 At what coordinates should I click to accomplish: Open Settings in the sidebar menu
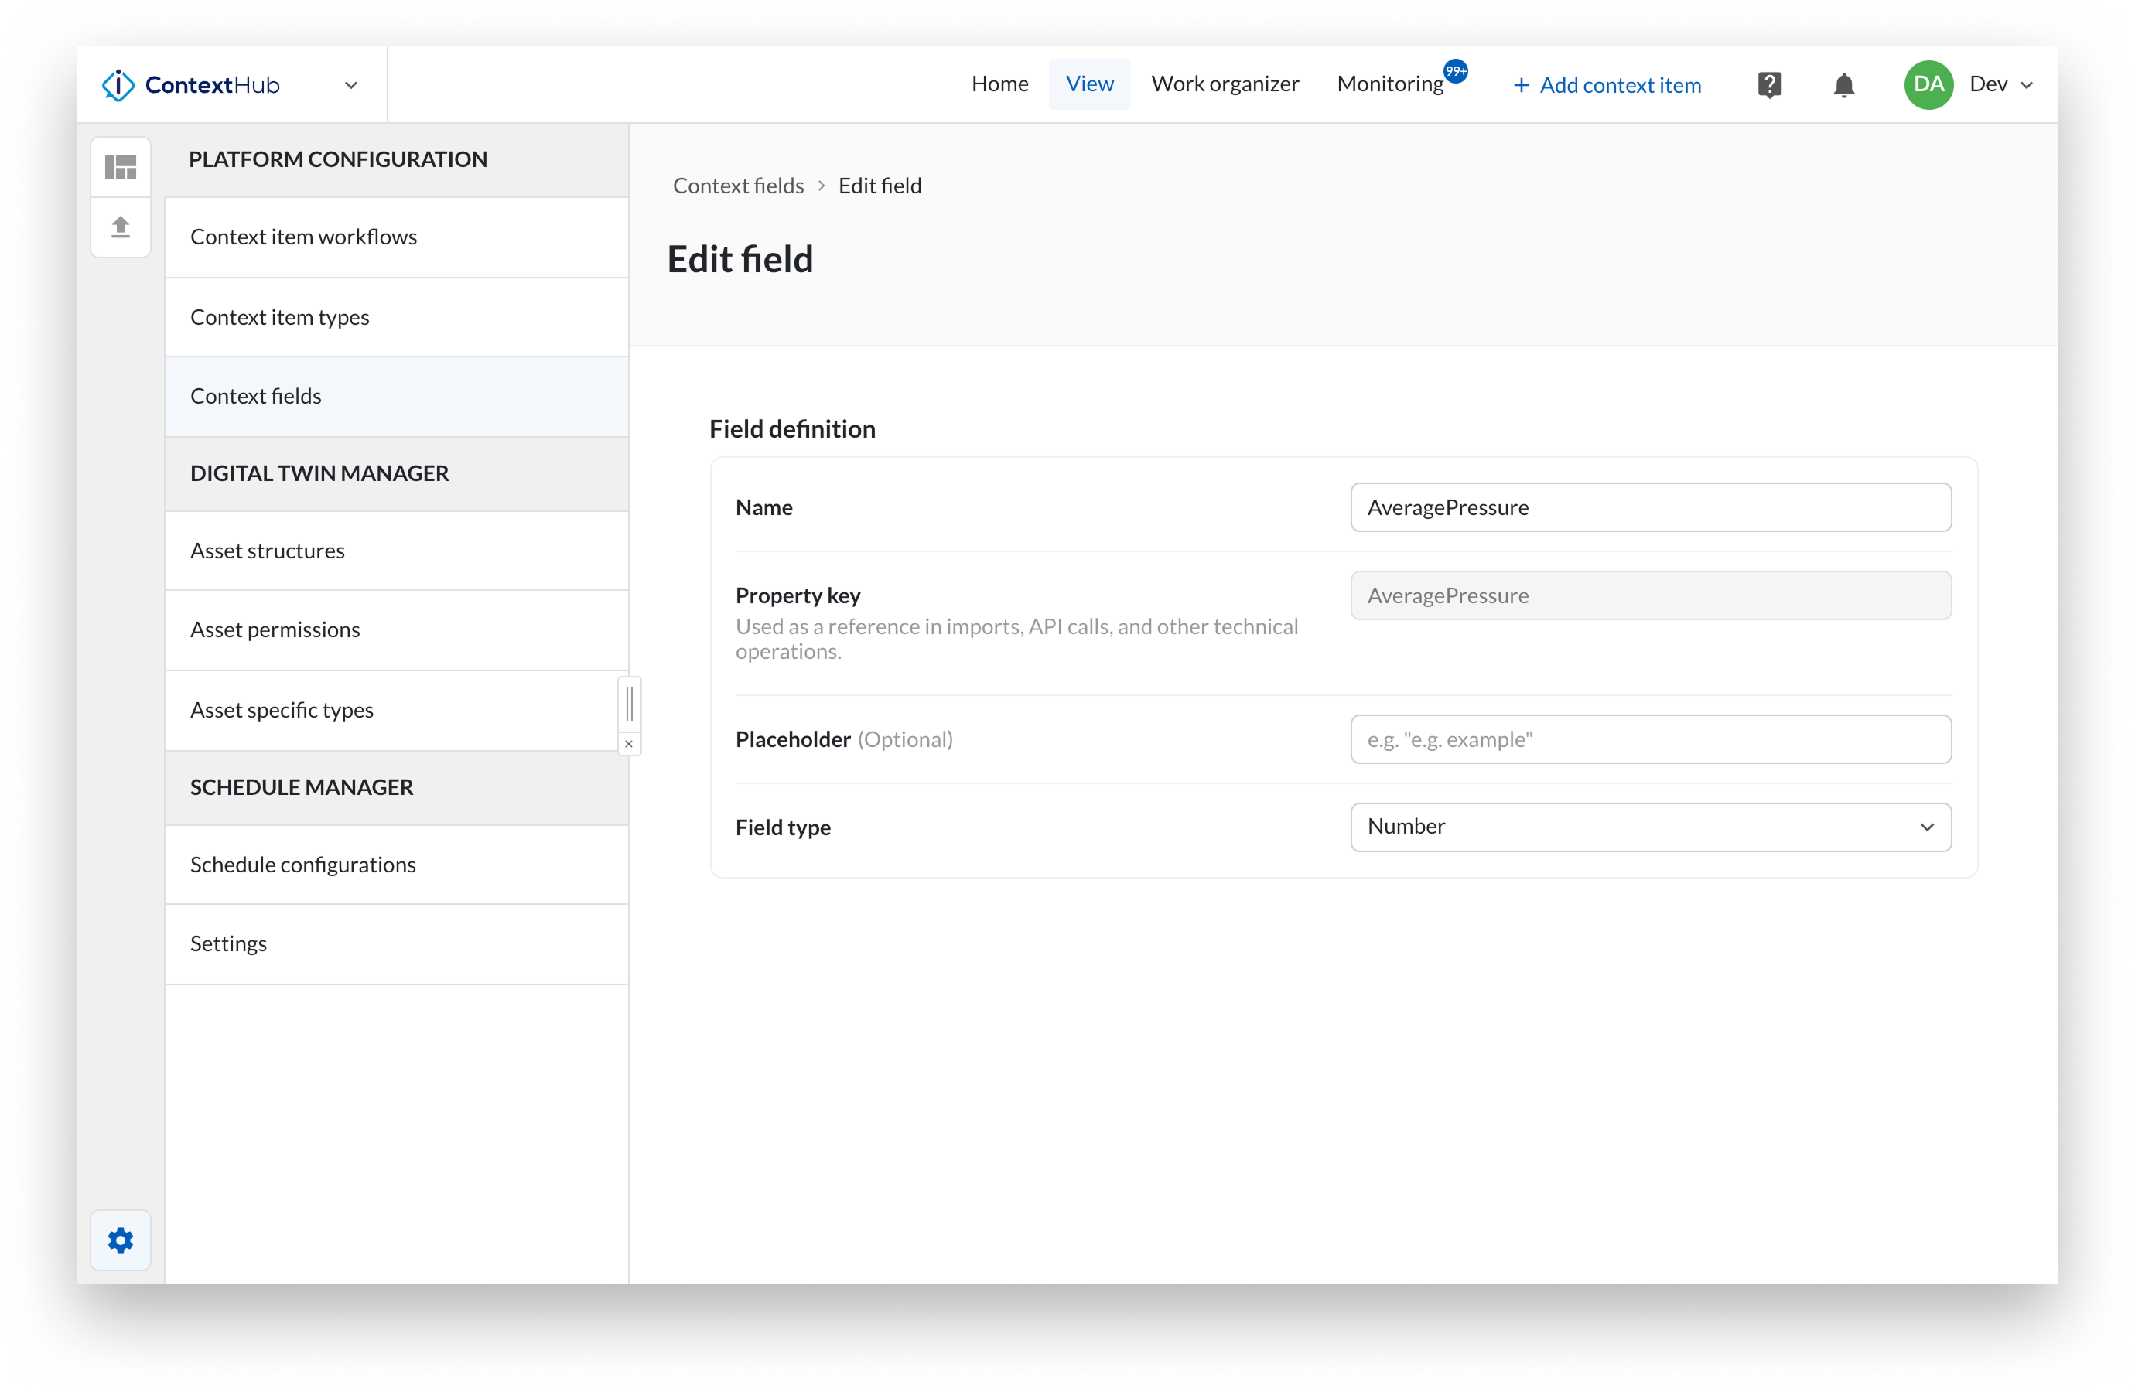pos(397,943)
